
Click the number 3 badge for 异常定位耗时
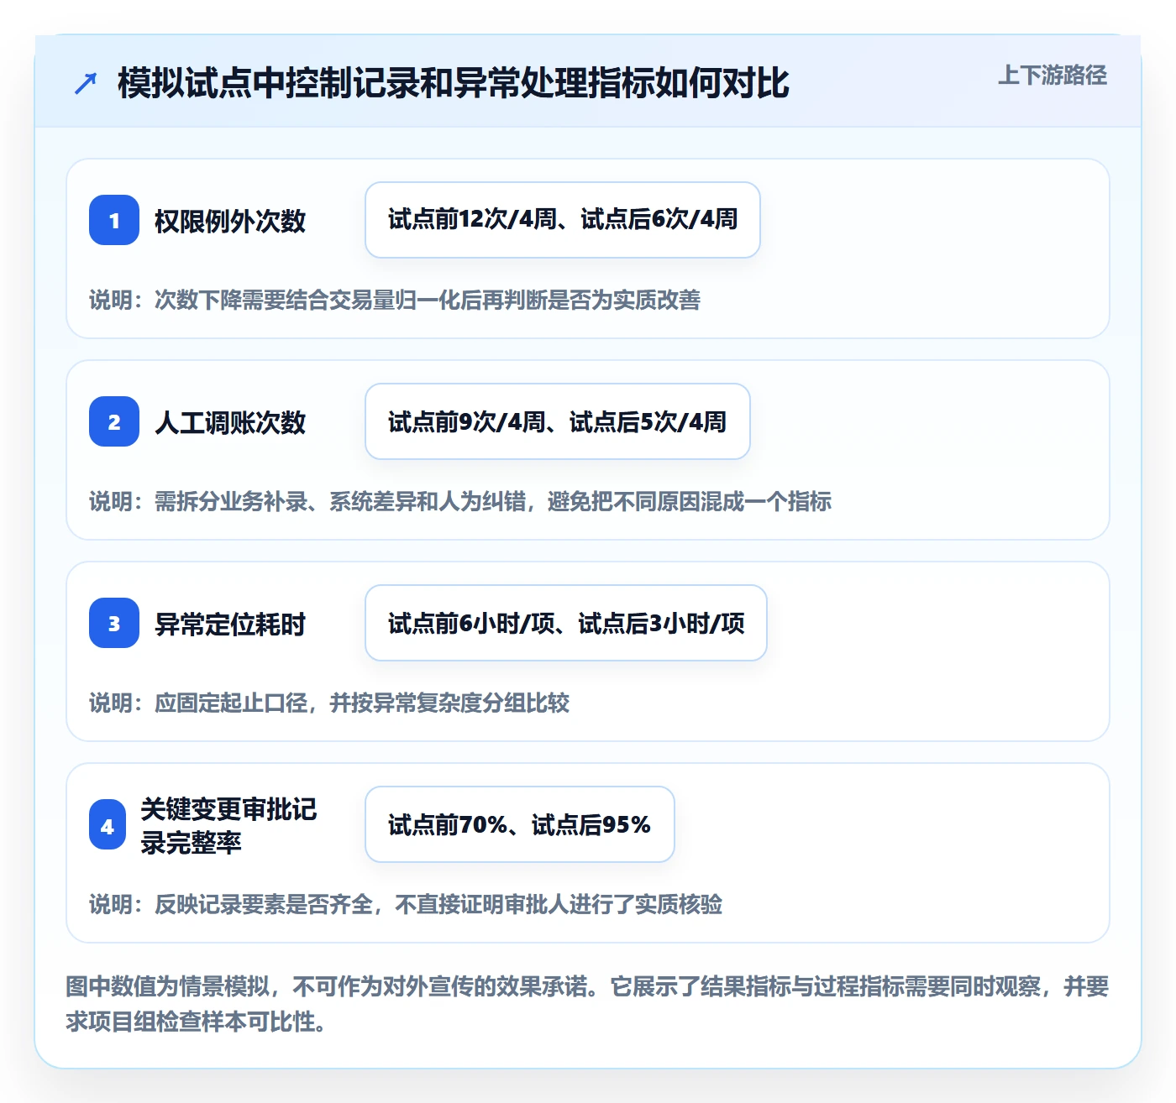(114, 623)
